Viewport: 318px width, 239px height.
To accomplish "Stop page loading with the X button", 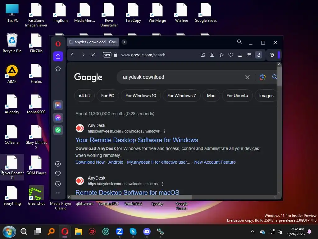I will click(93, 55).
